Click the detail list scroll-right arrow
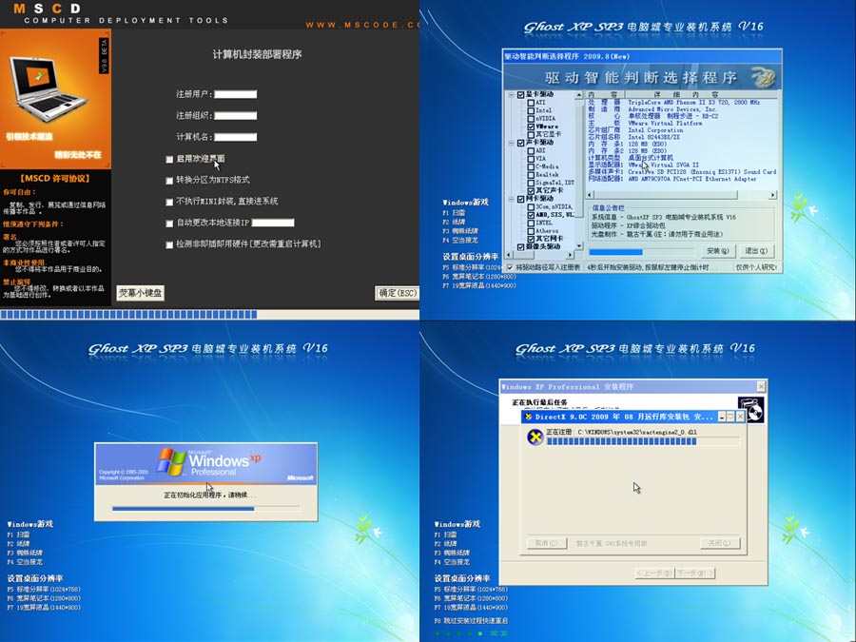Screen dimensions: 856x642 pos(773,195)
